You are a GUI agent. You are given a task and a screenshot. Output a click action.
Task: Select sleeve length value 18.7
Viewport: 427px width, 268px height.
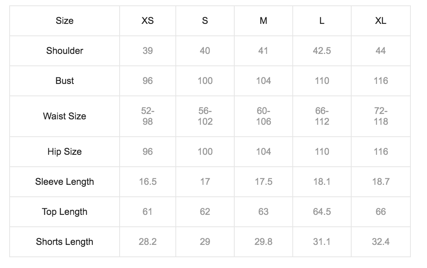[x=381, y=182]
